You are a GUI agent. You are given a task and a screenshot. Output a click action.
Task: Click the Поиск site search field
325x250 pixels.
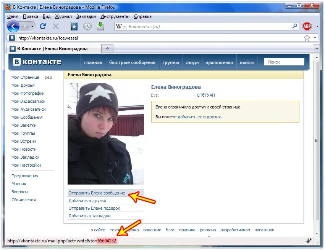pyautogui.click(x=284, y=62)
